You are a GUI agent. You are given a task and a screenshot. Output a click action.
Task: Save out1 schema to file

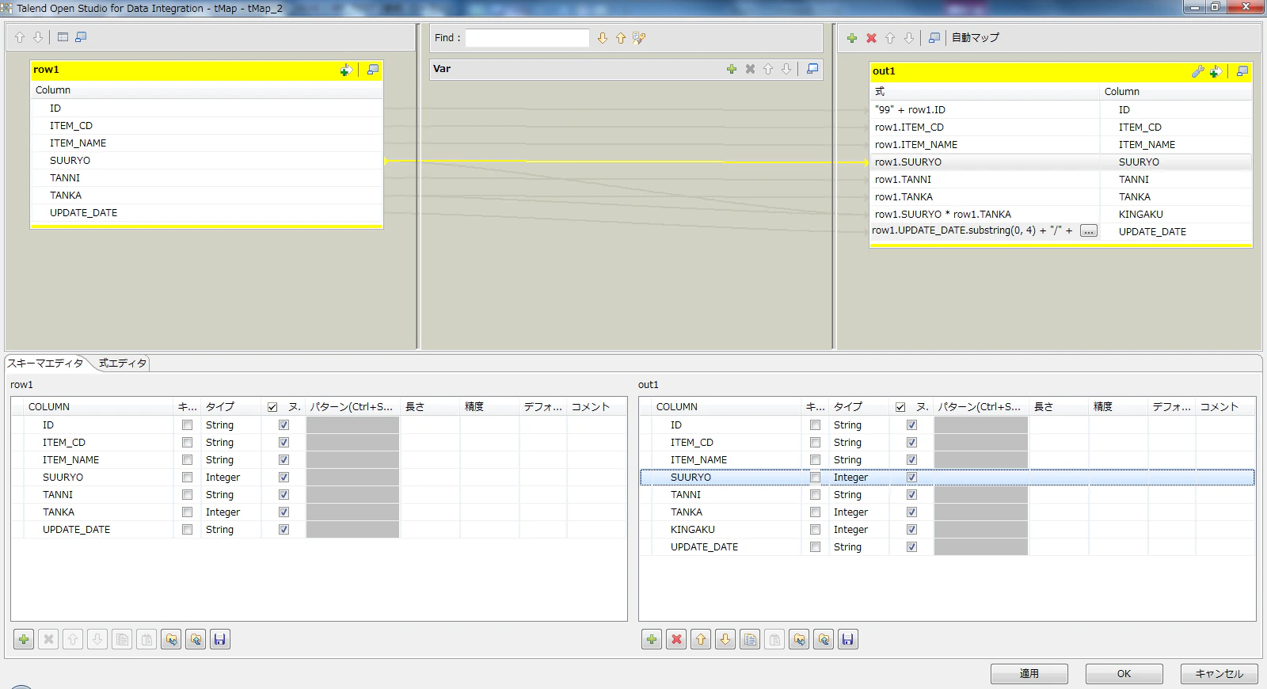coord(848,639)
